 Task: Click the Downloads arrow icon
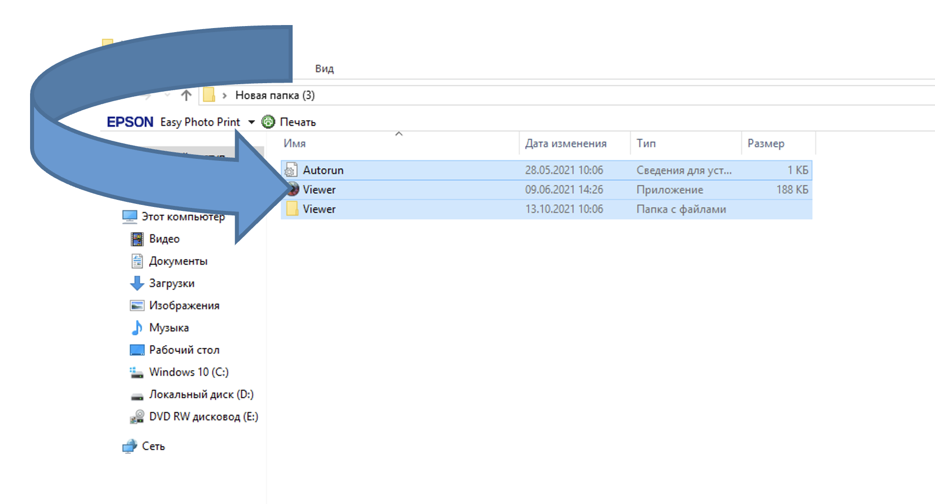(137, 284)
